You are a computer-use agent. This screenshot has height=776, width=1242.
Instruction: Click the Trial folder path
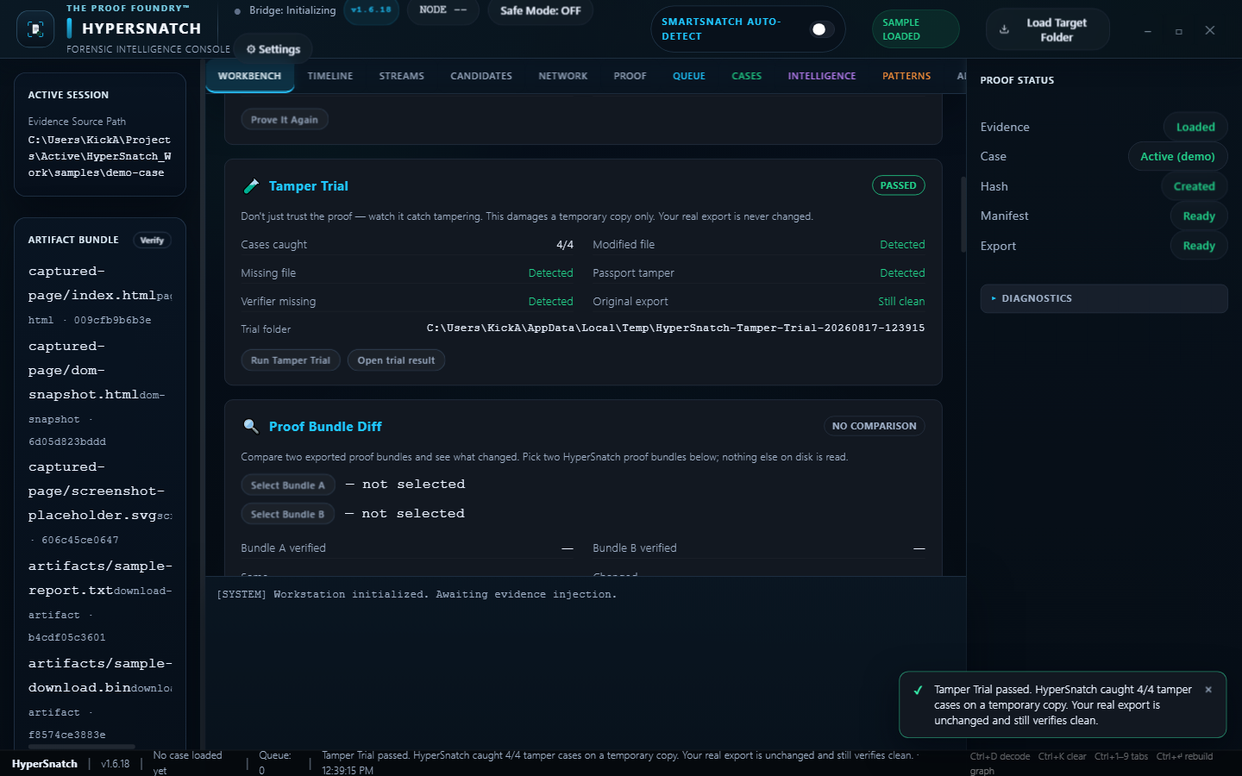coord(675,328)
